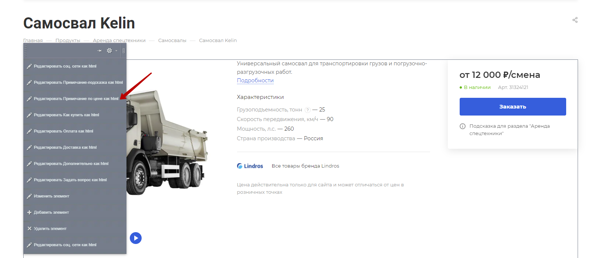605x258 pixels.
Task: Go to Продукты breadcrumb
Action: pos(68,41)
